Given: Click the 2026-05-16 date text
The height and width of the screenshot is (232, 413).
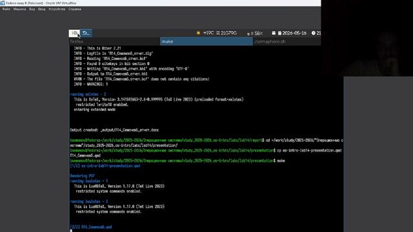Looking at the screenshot, I should coord(294,33).
